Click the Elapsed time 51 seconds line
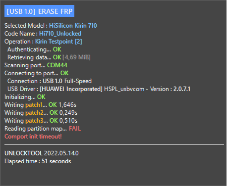The height and width of the screenshot is (186, 228). [x=38, y=161]
